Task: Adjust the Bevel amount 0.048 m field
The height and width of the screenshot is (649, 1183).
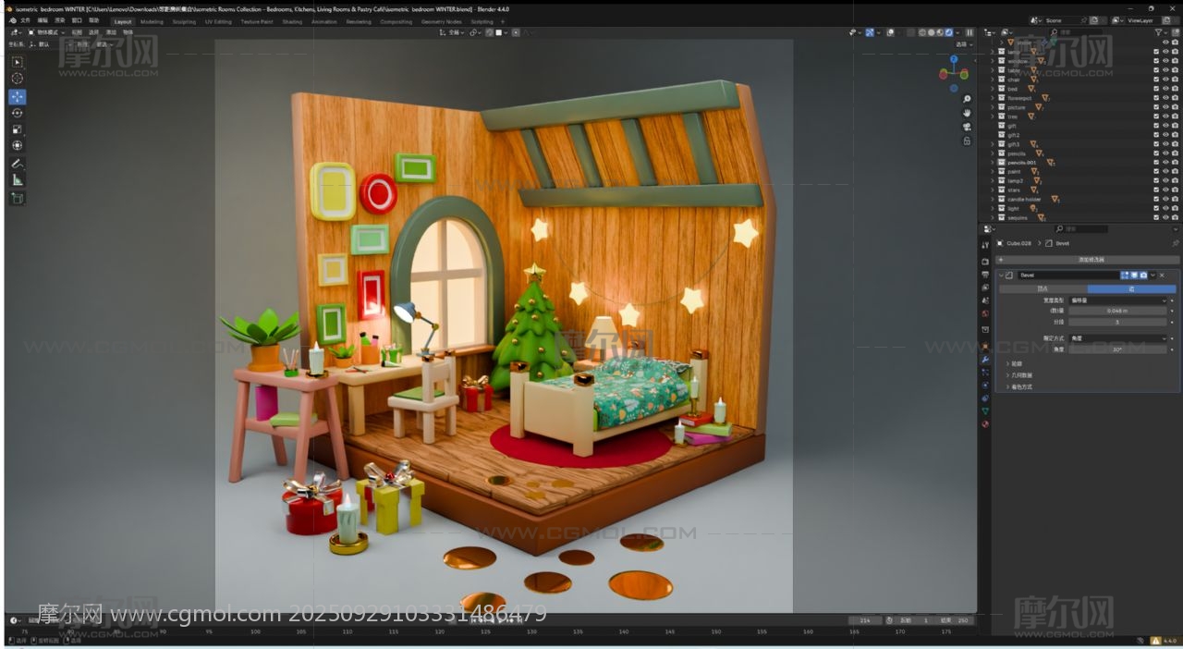Action: (x=1117, y=311)
